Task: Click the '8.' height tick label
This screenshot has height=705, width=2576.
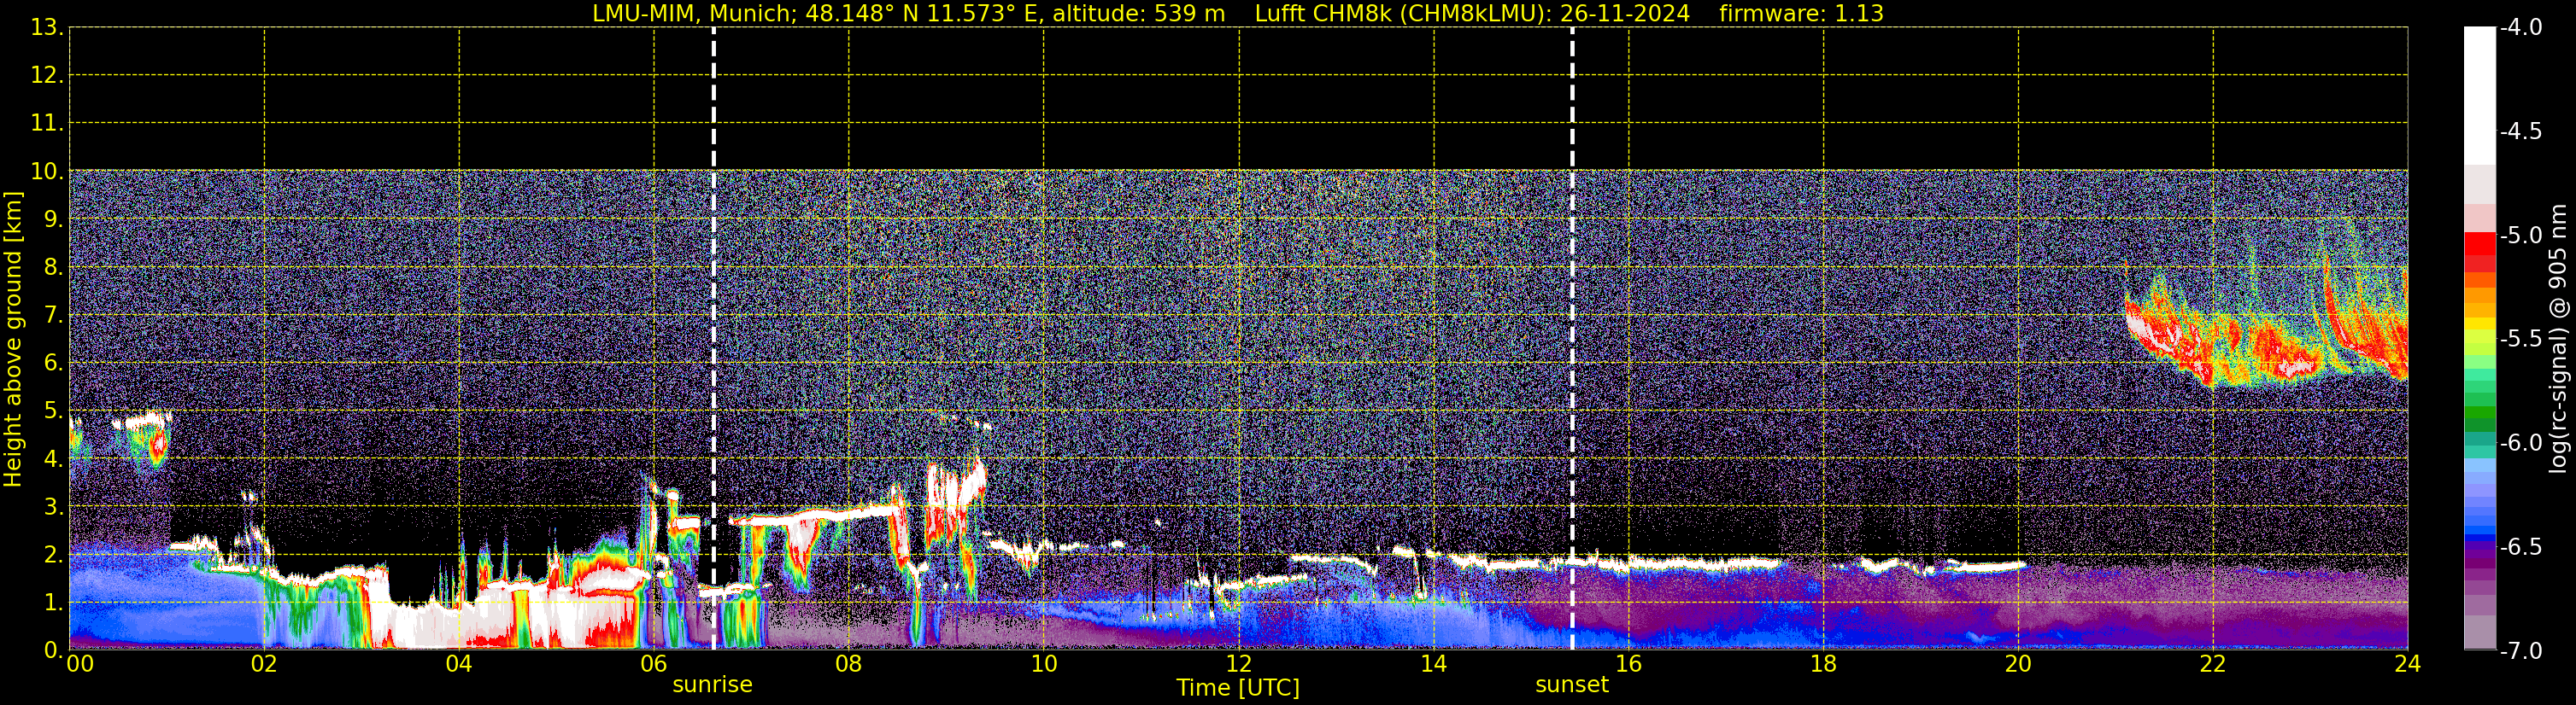Action: coord(53,266)
